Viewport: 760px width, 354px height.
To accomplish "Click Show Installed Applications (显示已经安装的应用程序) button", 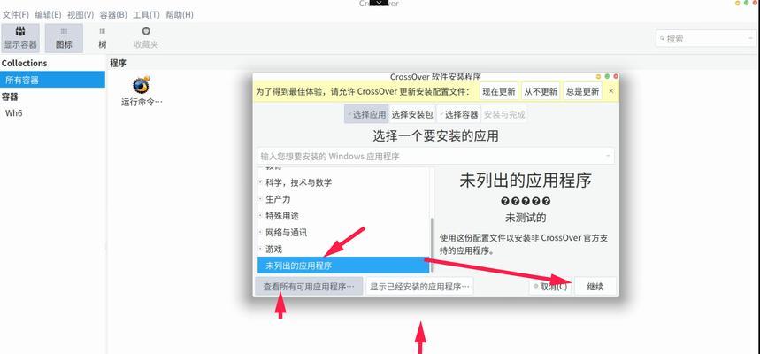I will pyautogui.click(x=419, y=287).
